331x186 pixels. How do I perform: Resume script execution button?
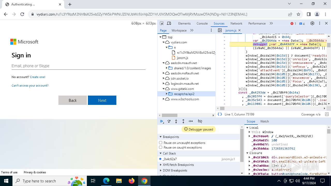[162, 121]
